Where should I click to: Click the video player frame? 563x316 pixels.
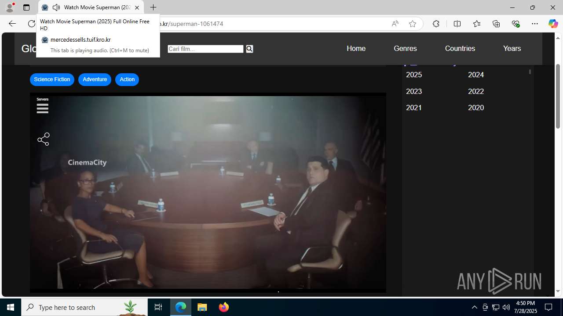click(208, 193)
